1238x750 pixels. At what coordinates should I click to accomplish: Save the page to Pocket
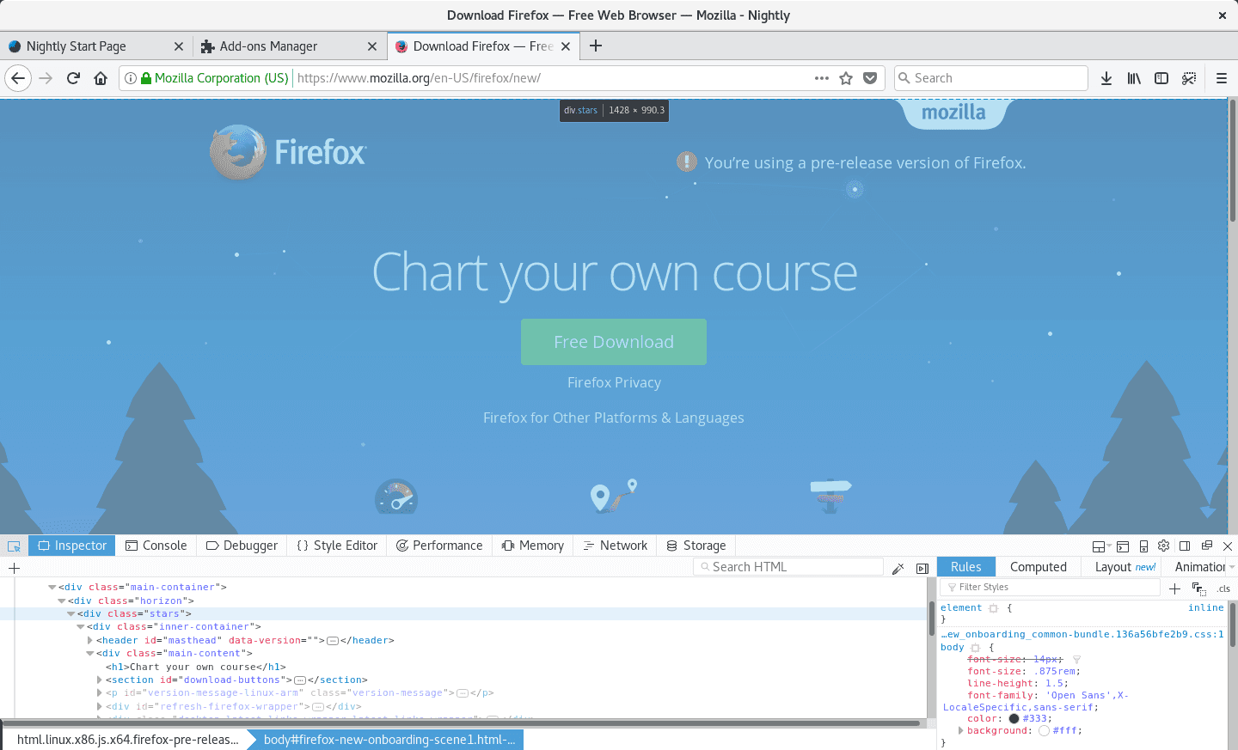(870, 78)
